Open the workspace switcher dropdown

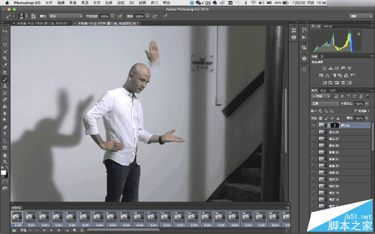point(361,16)
